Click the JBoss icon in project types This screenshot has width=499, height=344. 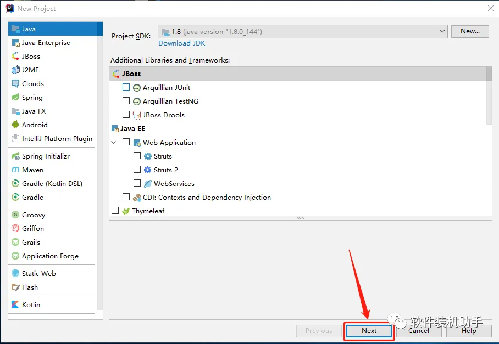click(15, 56)
